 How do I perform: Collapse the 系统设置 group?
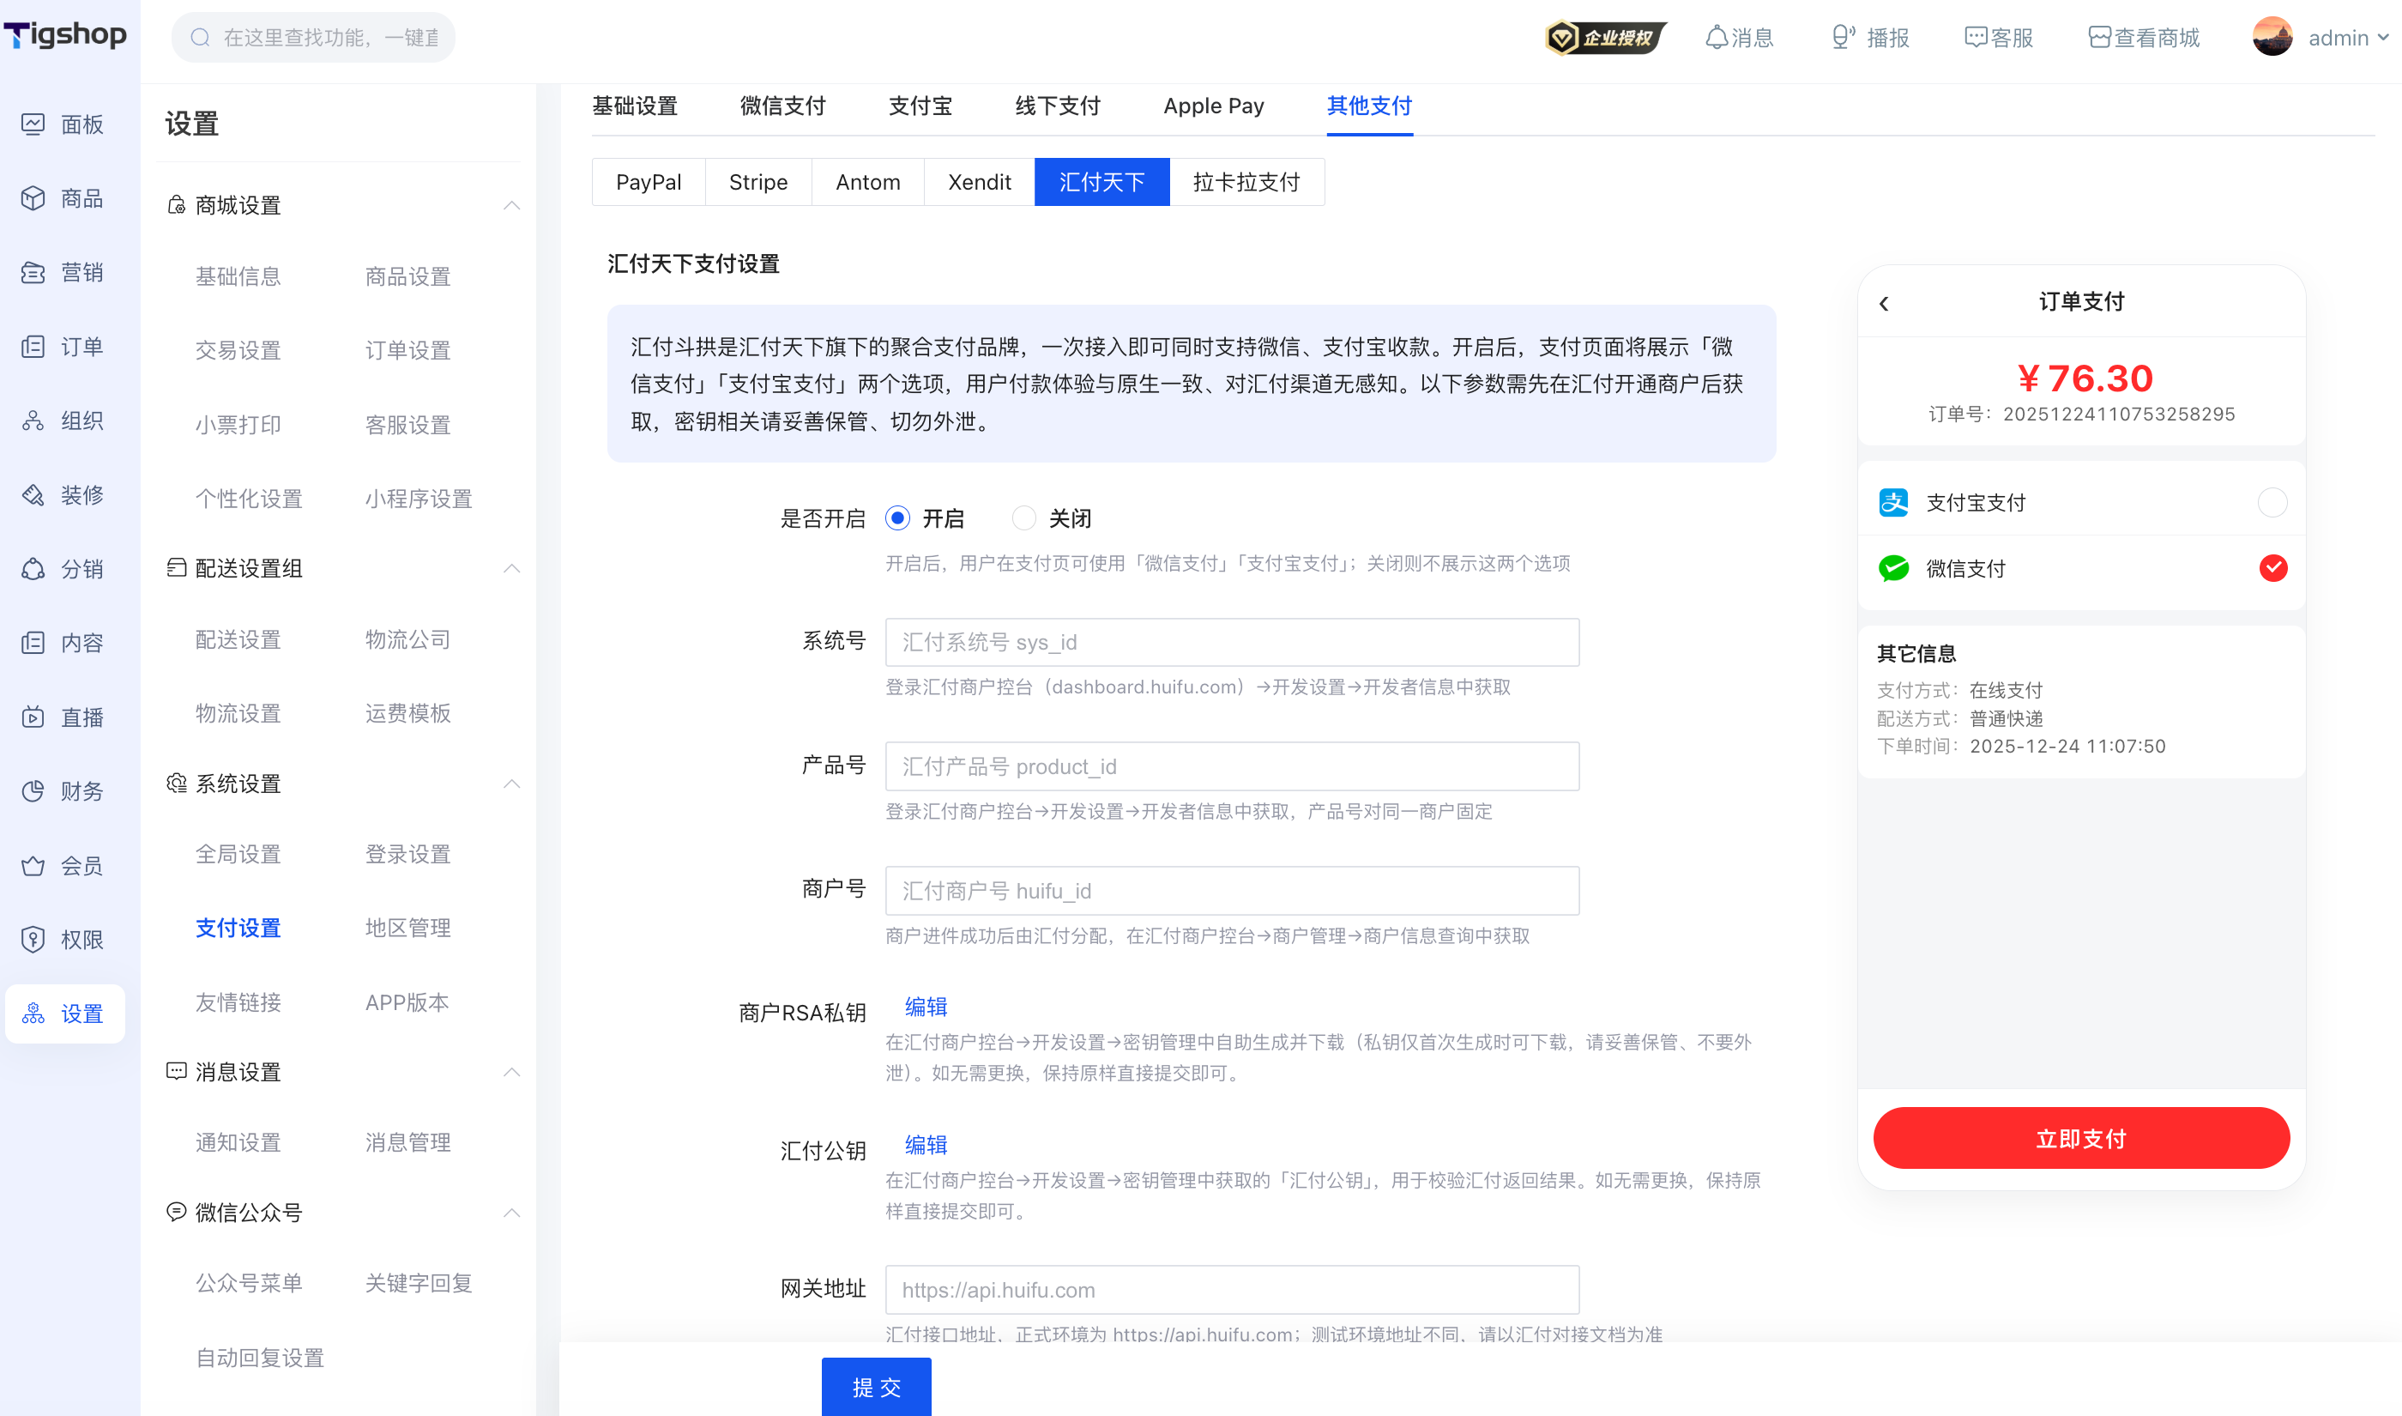511,784
